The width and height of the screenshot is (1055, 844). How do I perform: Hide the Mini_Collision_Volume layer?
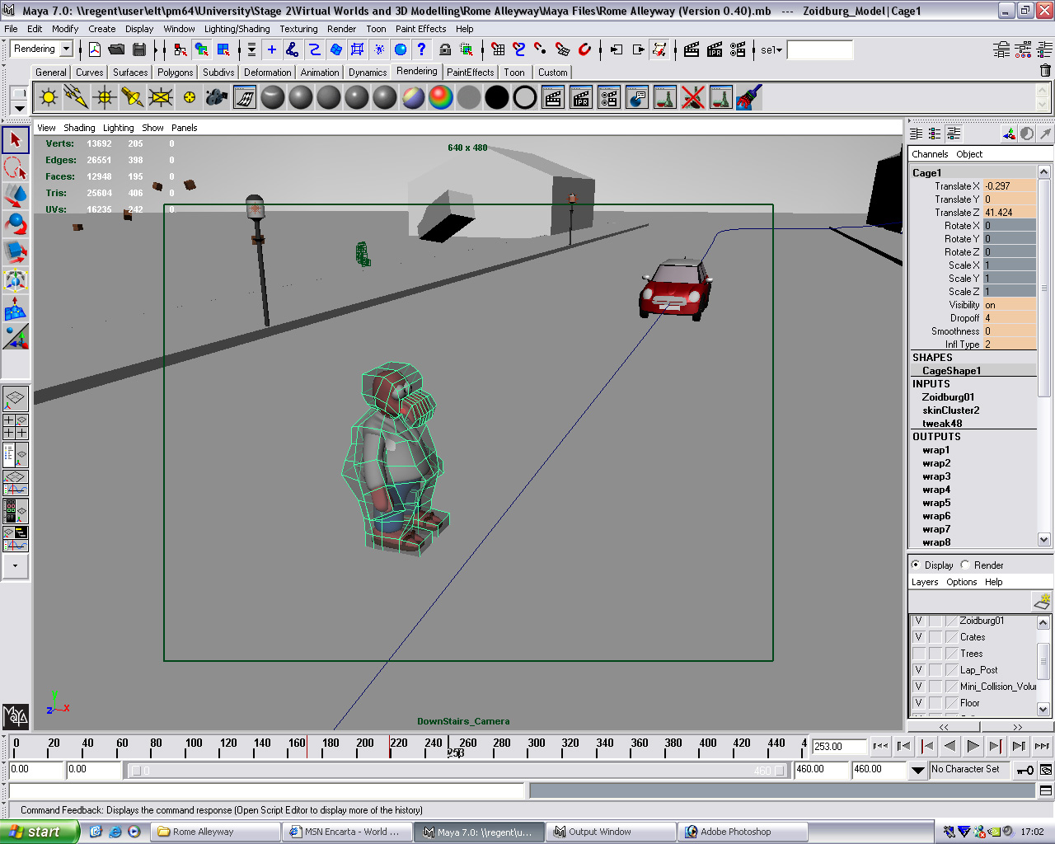(918, 687)
